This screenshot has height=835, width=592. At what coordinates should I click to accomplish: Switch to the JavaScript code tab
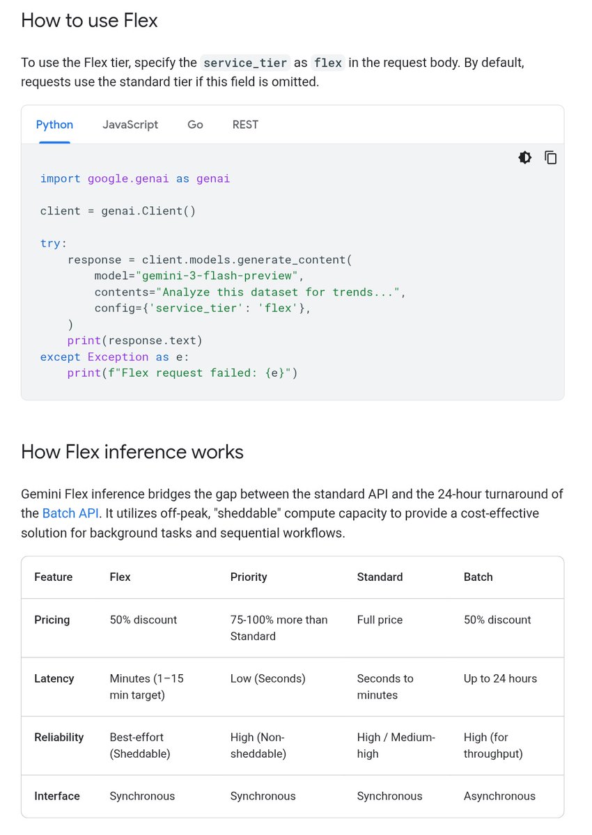coord(130,125)
